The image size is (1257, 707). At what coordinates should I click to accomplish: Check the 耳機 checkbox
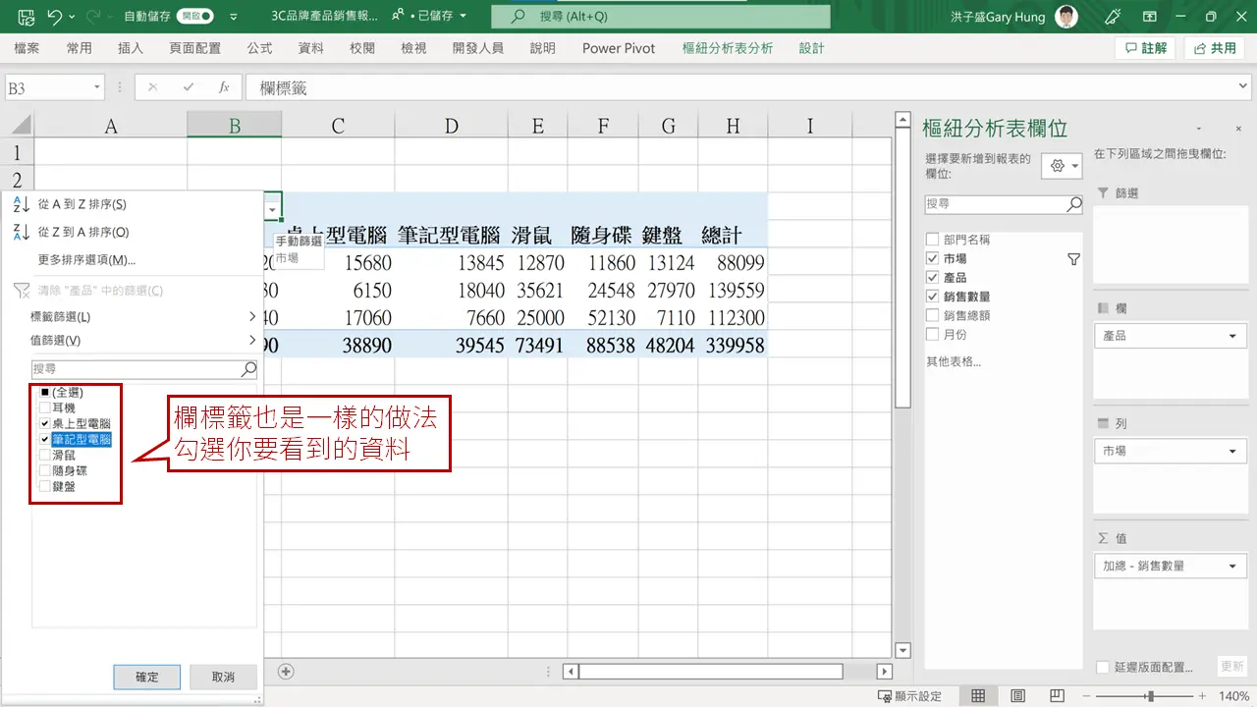pos(44,408)
